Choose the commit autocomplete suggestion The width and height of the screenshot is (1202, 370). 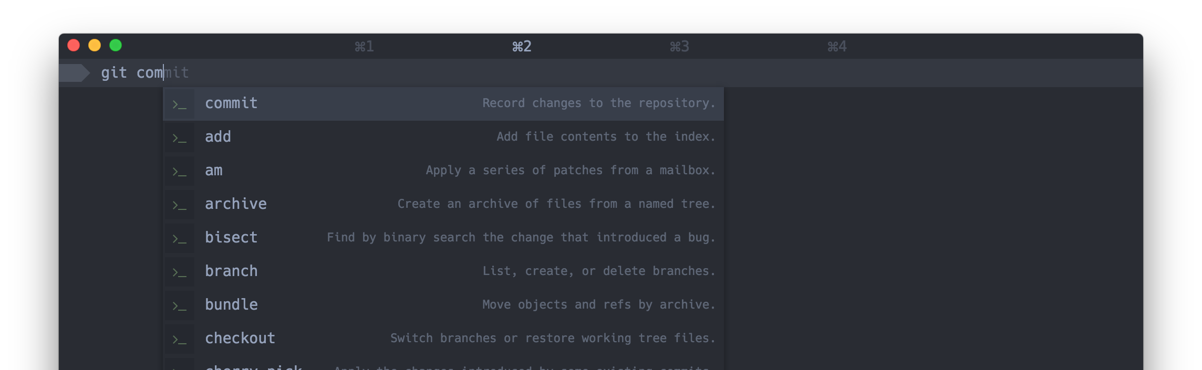(x=231, y=103)
